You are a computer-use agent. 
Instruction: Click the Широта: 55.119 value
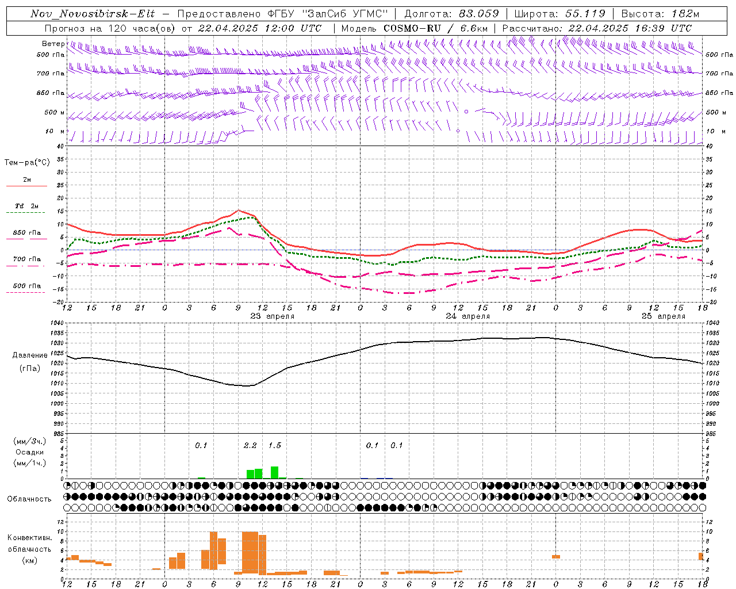click(559, 14)
